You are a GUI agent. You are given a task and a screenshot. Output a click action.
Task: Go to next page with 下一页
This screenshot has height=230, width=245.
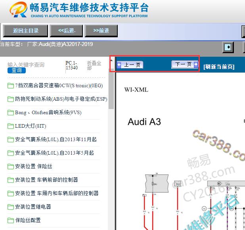(x=185, y=64)
